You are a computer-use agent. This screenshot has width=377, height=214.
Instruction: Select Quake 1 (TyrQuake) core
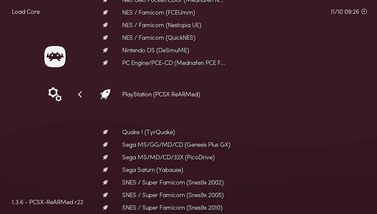coord(148,132)
